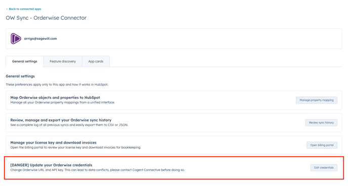348x186 pixels.
Task: Click 'See a complete log' description text
Action: pyautogui.click(x=69, y=125)
